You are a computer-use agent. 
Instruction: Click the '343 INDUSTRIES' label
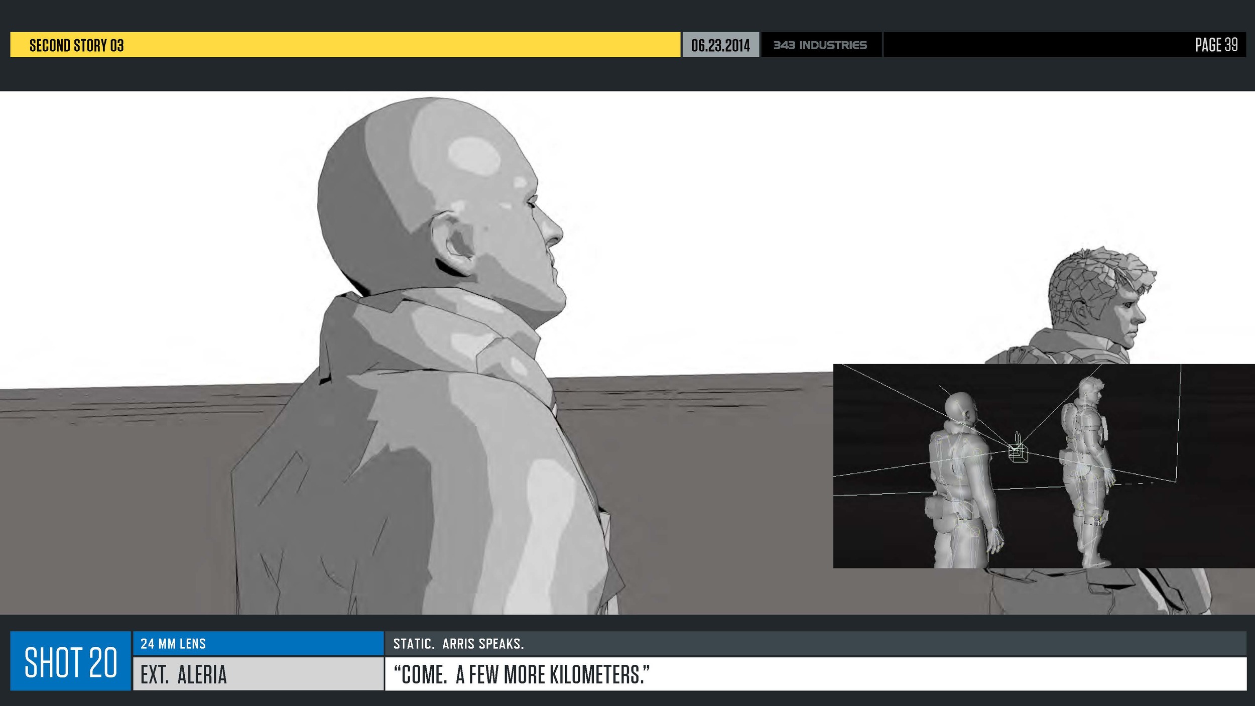click(820, 45)
